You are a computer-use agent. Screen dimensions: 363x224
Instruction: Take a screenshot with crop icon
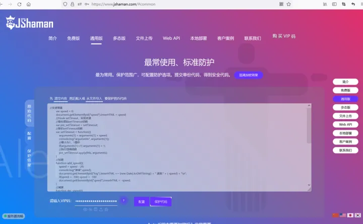(343, 4)
